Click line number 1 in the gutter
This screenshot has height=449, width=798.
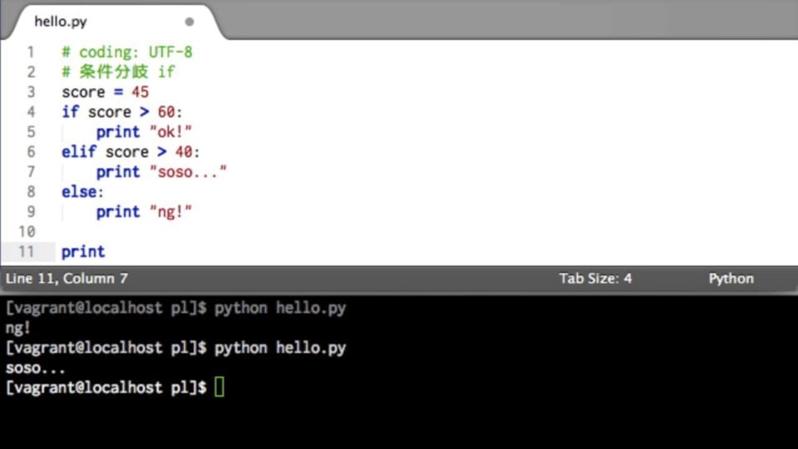pyautogui.click(x=31, y=52)
